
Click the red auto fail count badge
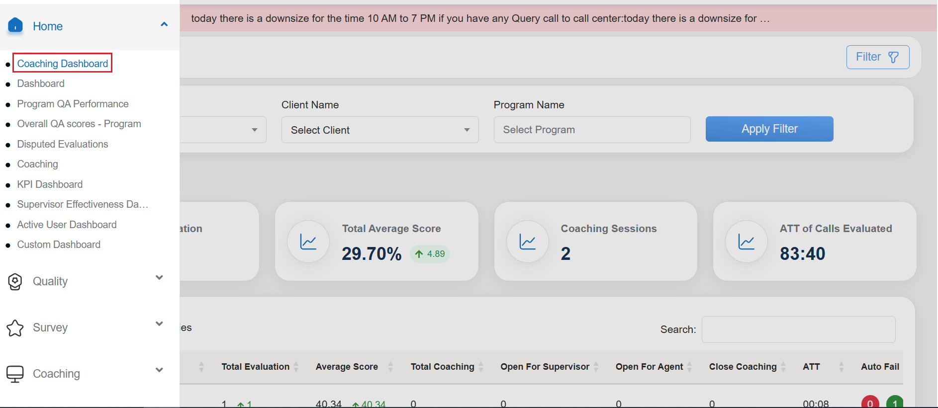click(870, 403)
